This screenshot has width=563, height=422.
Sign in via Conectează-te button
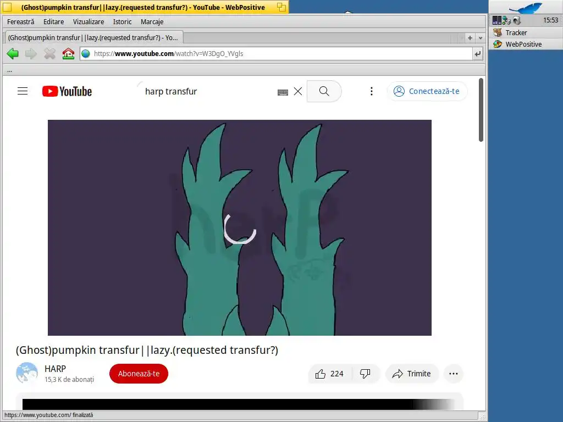(427, 91)
